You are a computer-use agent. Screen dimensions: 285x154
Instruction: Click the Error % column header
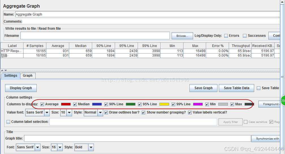click(218, 46)
